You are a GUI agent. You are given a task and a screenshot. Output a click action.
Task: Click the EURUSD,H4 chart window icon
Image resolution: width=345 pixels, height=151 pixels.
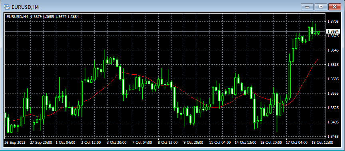[7, 7]
